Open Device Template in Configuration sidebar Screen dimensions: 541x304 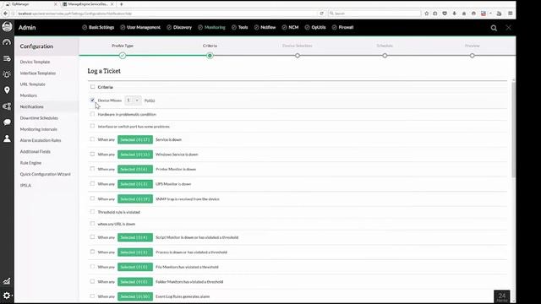[x=35, y=62]
